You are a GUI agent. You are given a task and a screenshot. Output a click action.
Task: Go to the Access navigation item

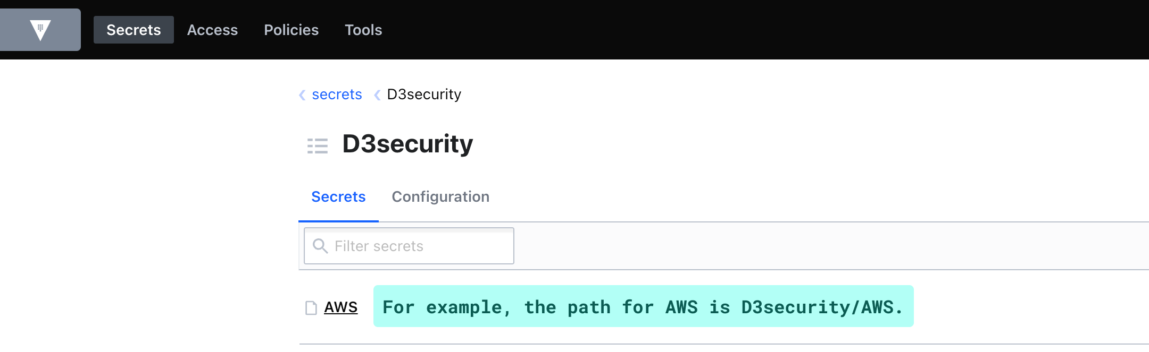click(x=212, y=30)
